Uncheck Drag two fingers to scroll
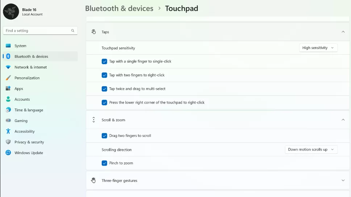This screenshot has height=197, width=351. click(x=104, y=136)
